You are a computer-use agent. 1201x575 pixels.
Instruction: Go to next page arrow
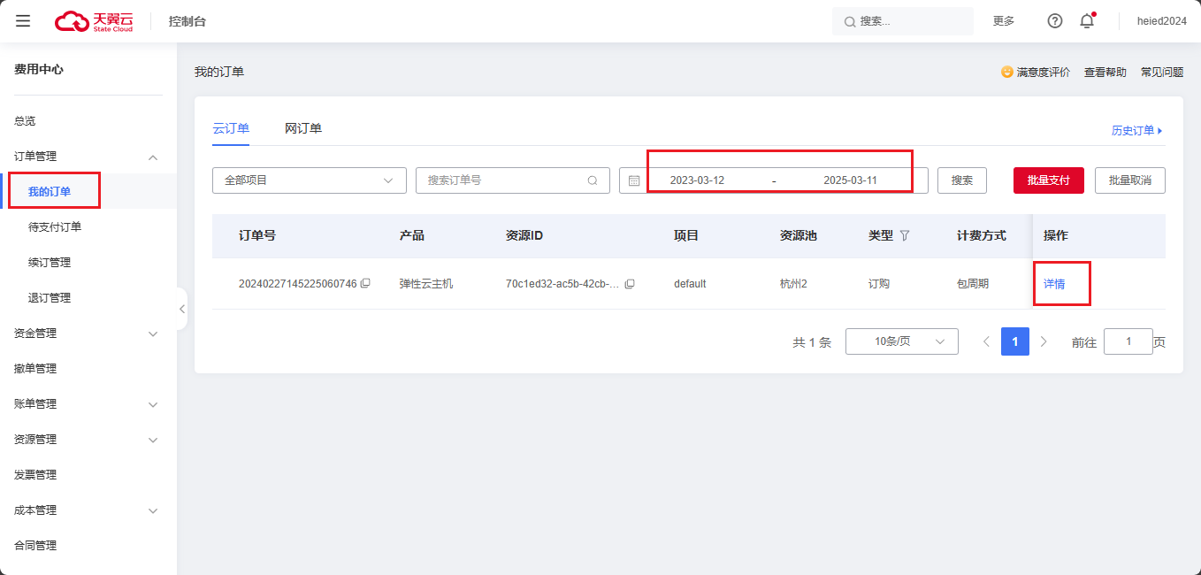tap(1044, 341)
